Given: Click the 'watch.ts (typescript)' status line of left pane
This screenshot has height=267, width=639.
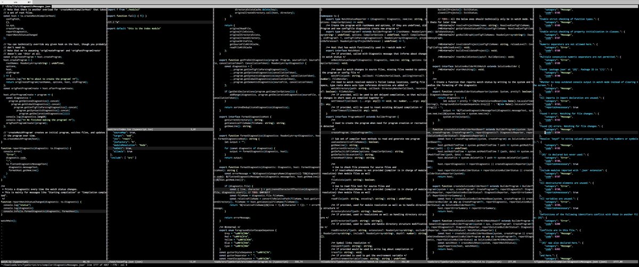Looking at the screenshot, I should [x=53, y=262].
